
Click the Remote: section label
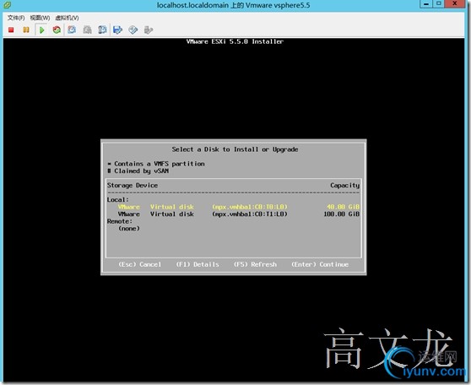tap(120, 221)
